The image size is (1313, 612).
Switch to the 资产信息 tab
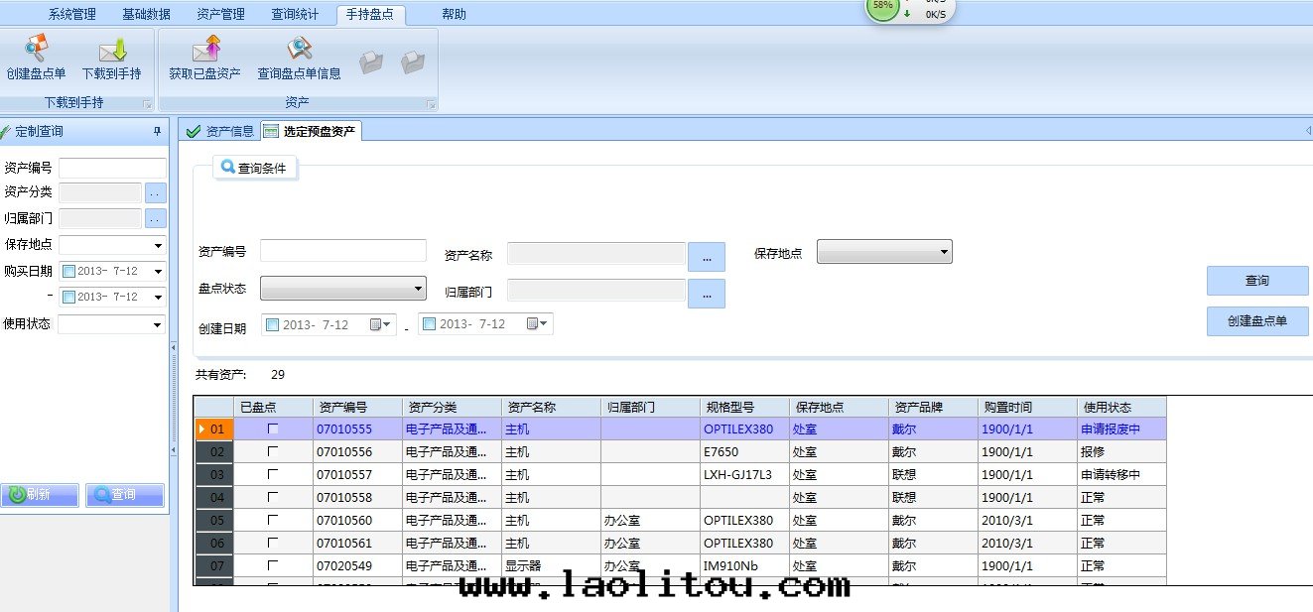point(220,131)
